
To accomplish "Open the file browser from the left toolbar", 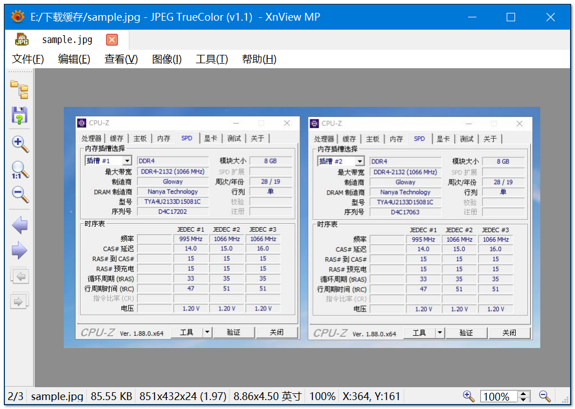I will coord(20,89).
